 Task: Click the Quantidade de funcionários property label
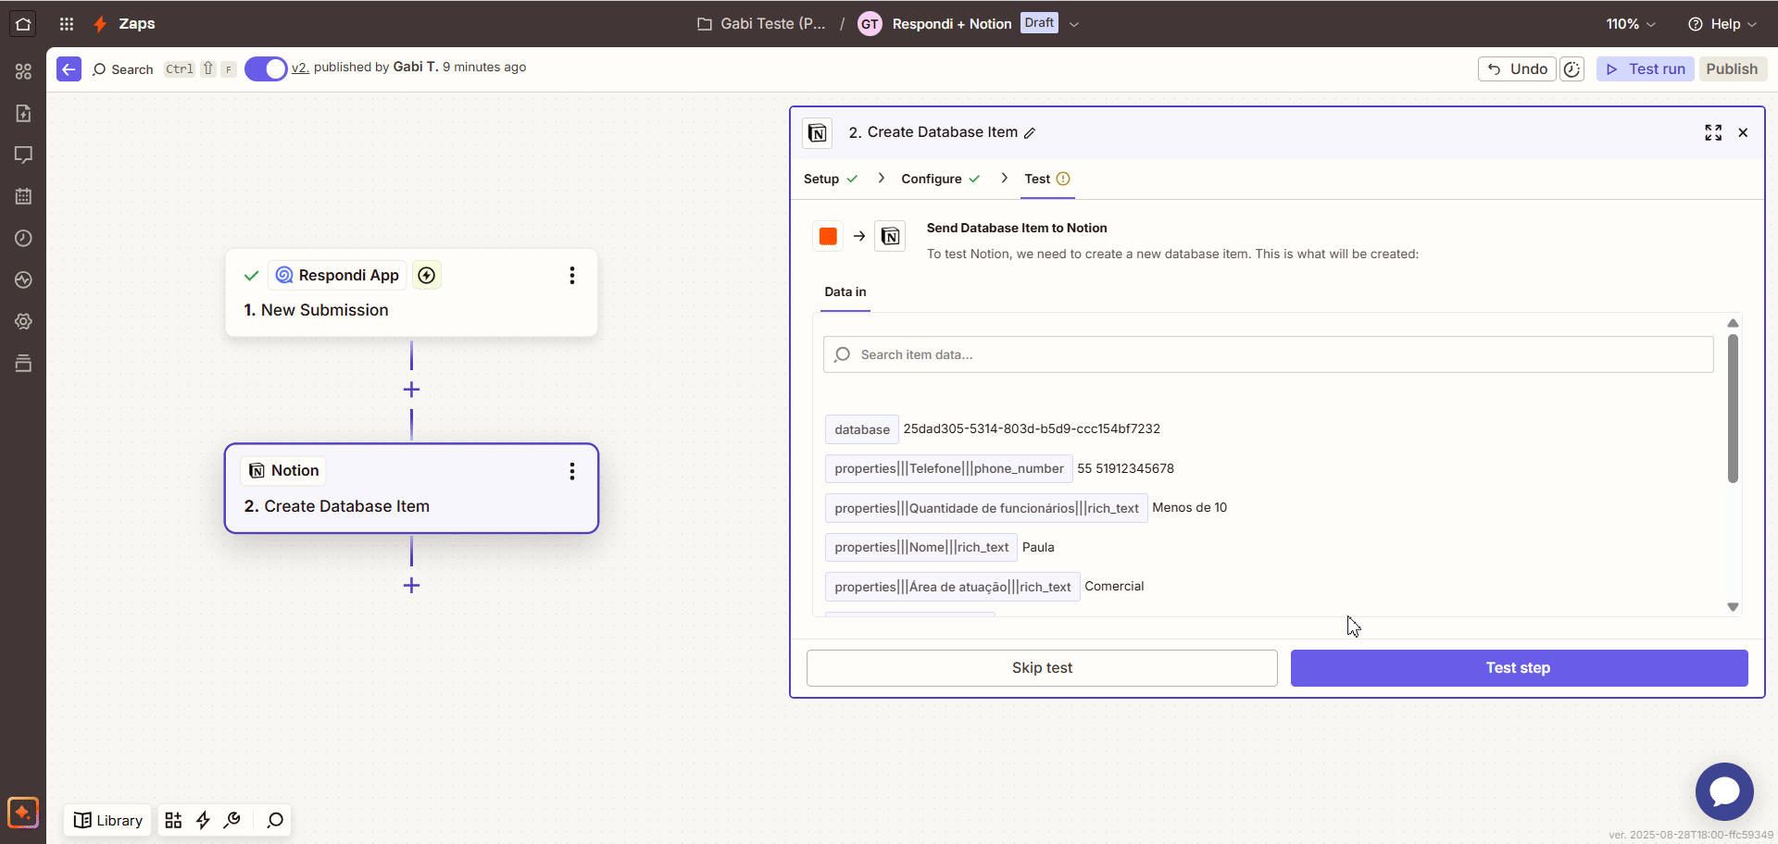pos(986,508)
